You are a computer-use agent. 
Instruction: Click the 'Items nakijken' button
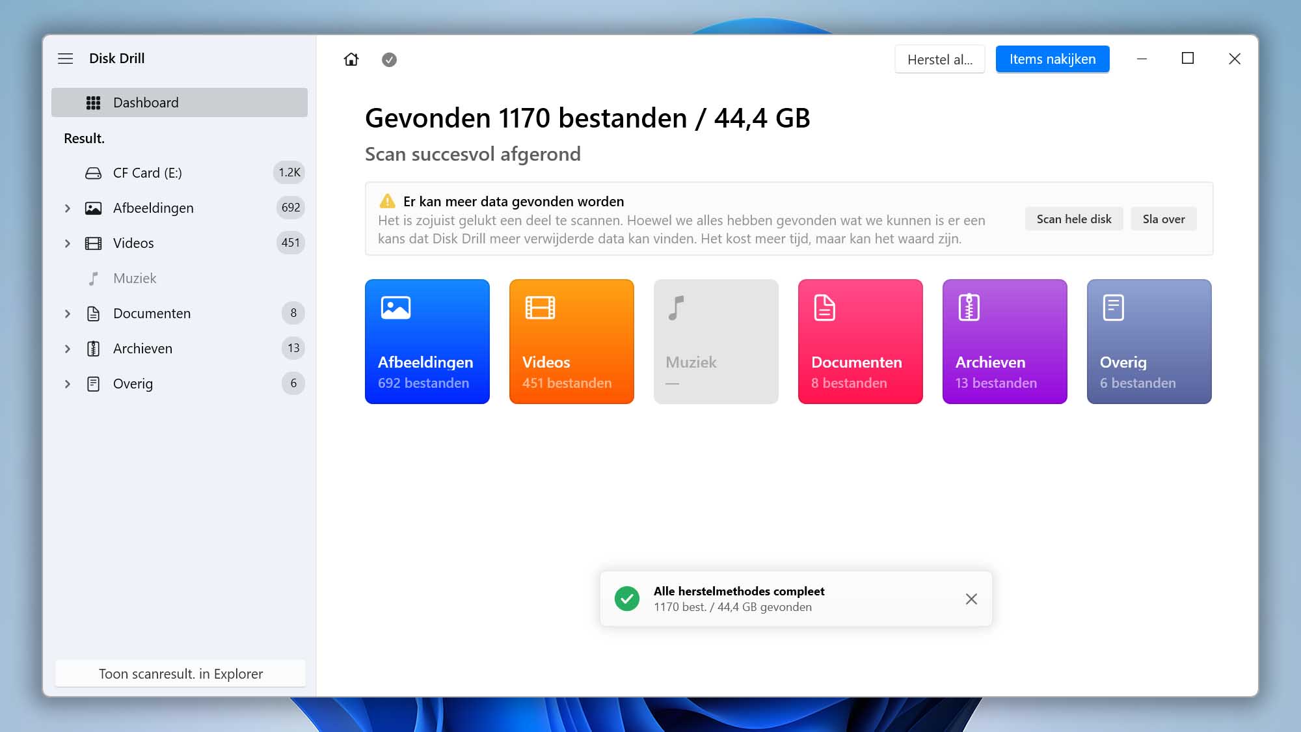1053,59
